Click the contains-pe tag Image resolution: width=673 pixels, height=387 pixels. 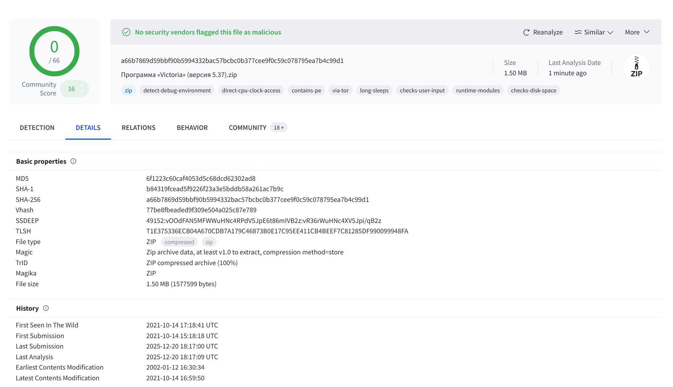306,90
